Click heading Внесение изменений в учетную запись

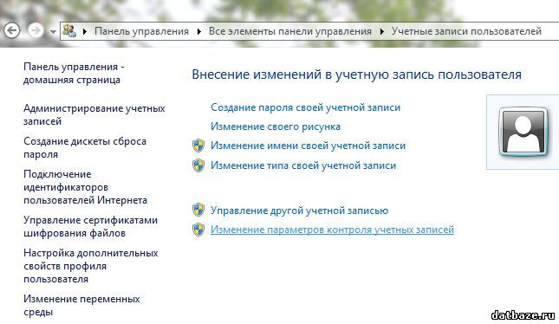[356, 75]
